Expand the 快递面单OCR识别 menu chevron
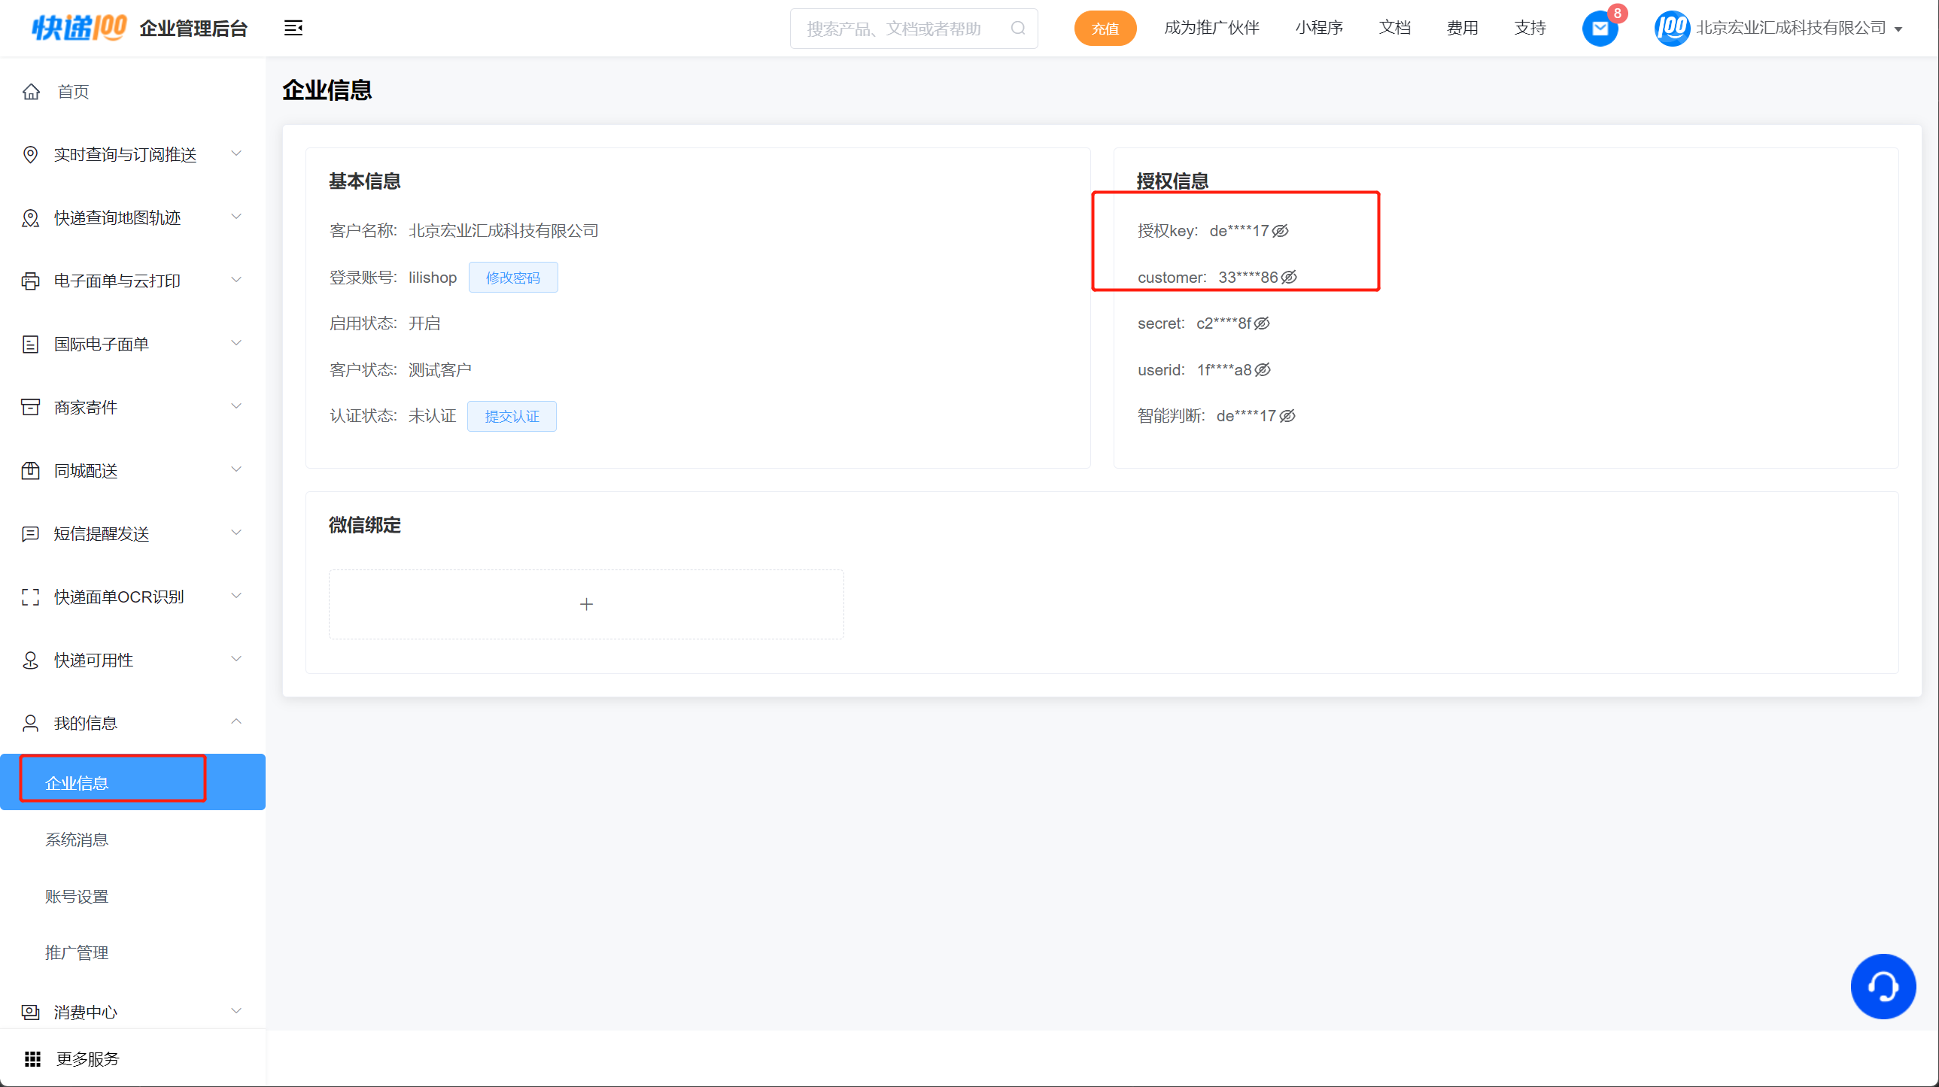Viewport: 1939px width, 1087px height. pyautogui.click(x=236, y=597)
